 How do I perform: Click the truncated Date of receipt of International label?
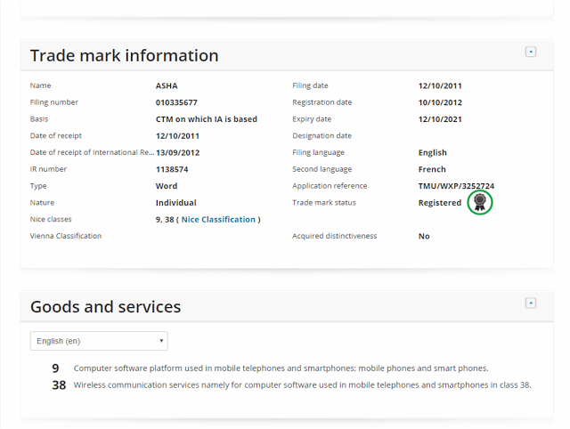[91, 153]
